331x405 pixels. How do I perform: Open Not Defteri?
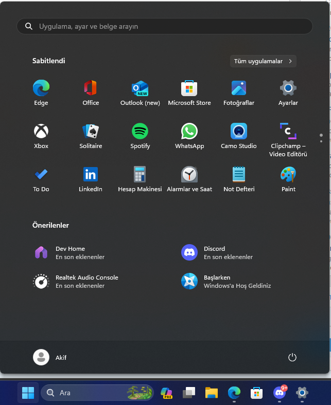click(x=239, y=179)
